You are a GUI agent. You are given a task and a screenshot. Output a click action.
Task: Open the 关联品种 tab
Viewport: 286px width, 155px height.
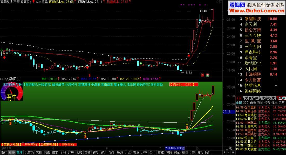tap(251, 98)
